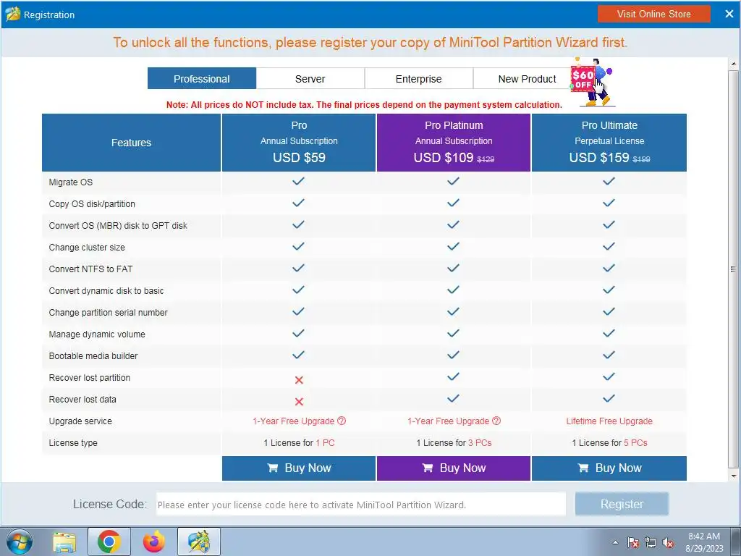Launch Google Chrome from the taskbar

click(109, 542)
